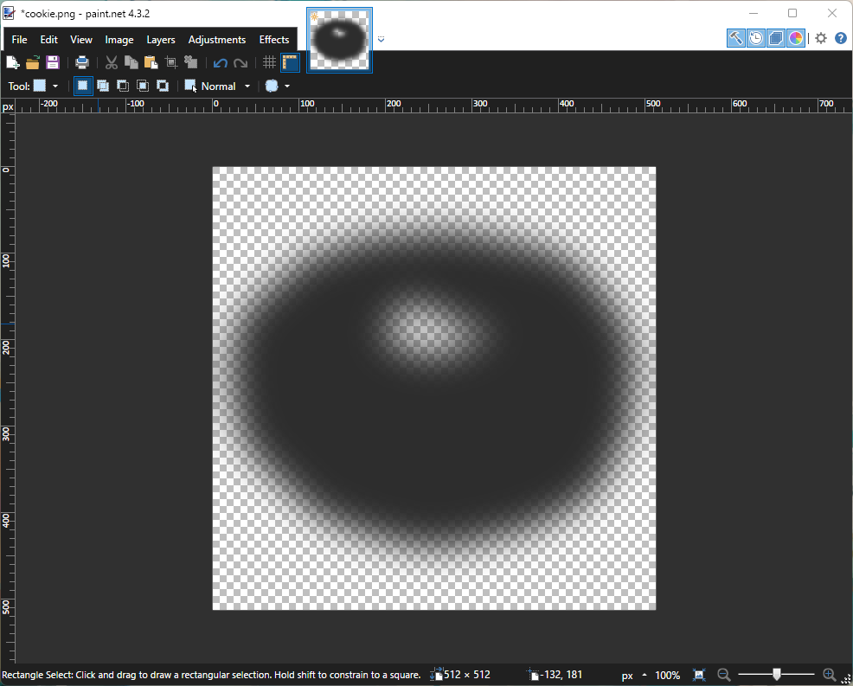This screenshot has height=686, width=853.
Task: Paste from clipboard
Action: (x=151, y=62)
